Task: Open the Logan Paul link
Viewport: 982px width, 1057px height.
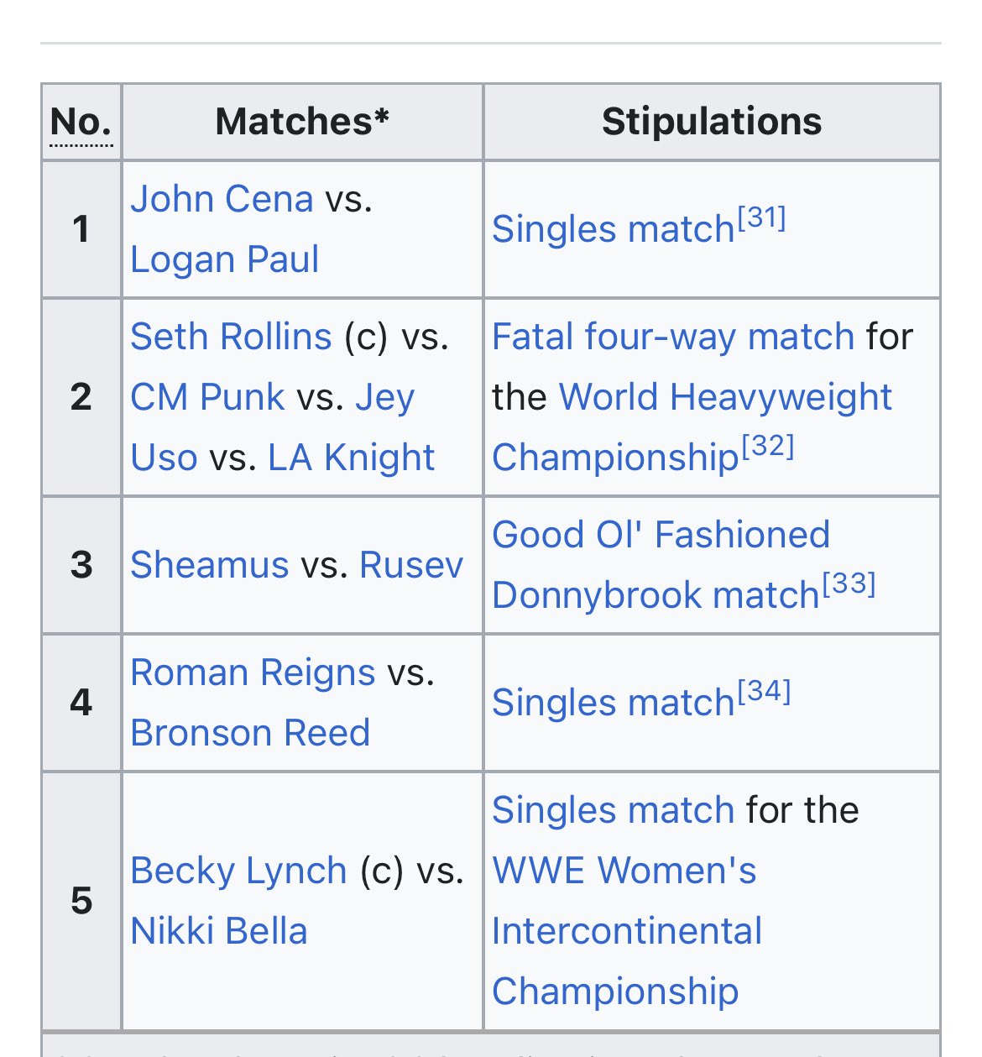Action: point(224,260)
